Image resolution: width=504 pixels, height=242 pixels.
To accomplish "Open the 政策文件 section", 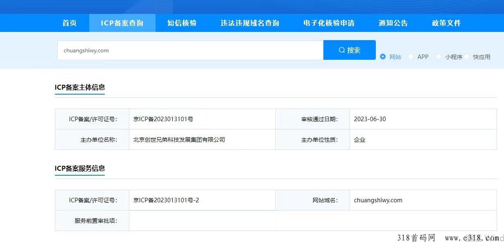I will point(446,23).
